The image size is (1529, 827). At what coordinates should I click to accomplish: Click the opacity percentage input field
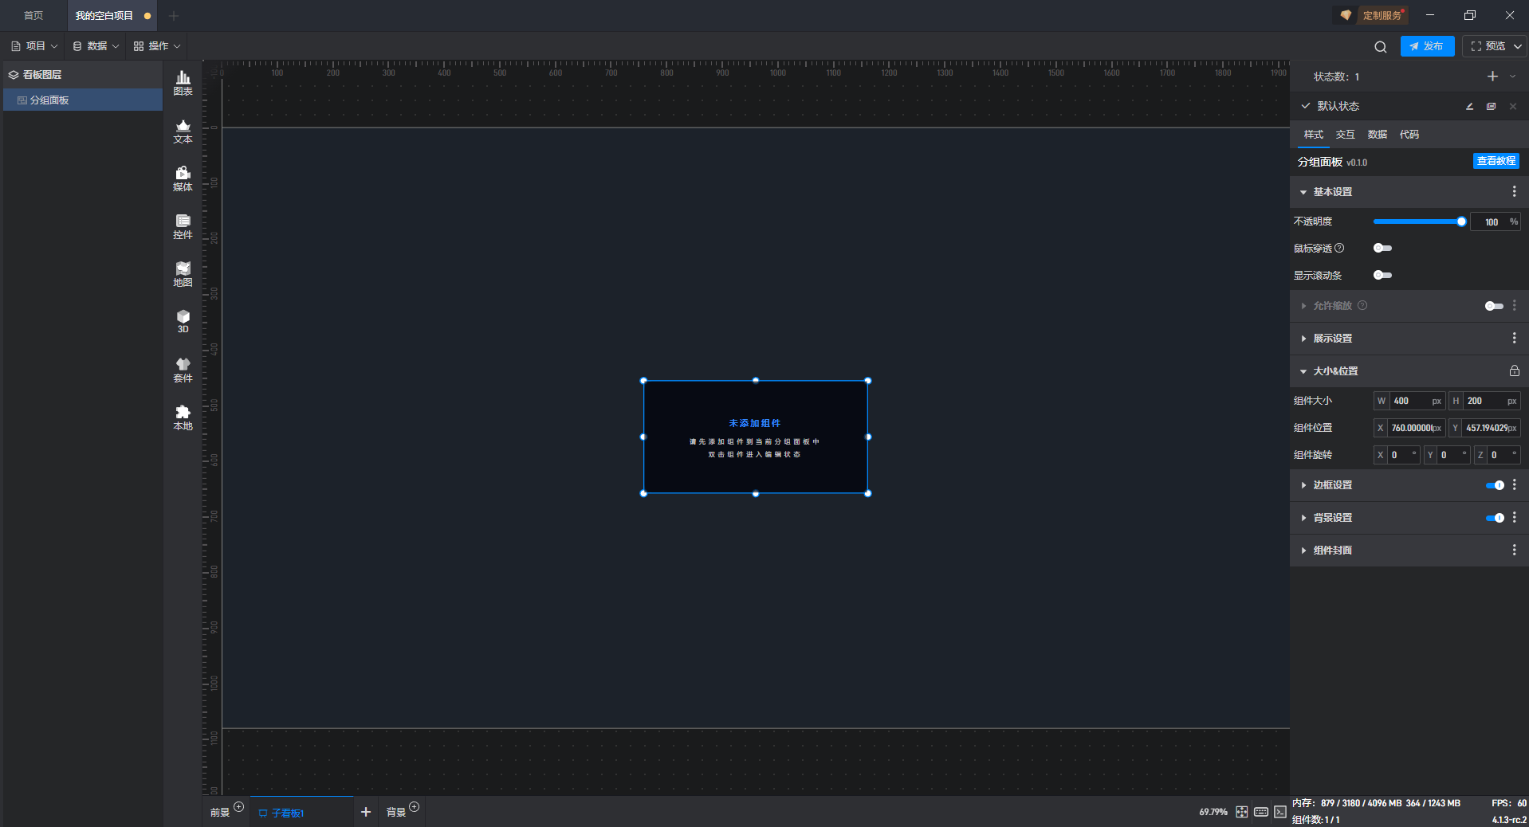pos(1495,221)
